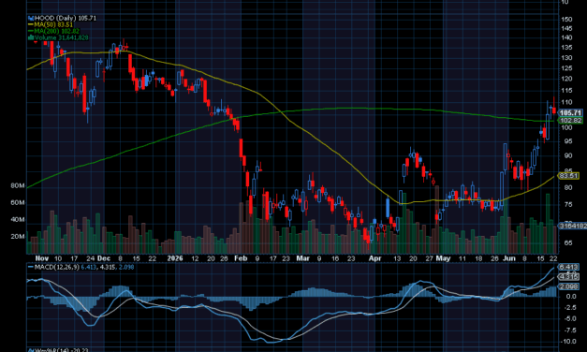Image resolution: width=587 pixels, height=352 pixels.
Task: Click the "-2.5" MACD axis label
Action: point(570,307)
